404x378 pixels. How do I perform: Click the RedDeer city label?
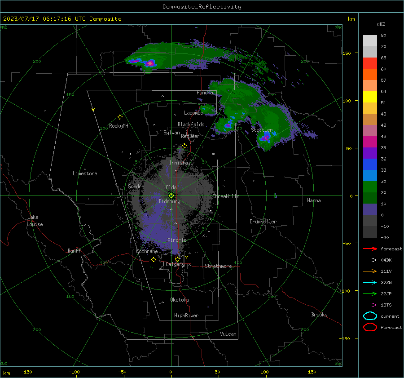pos(190,136)
